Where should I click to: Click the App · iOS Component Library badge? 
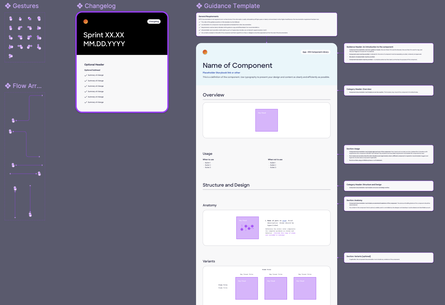click(315, 52)
